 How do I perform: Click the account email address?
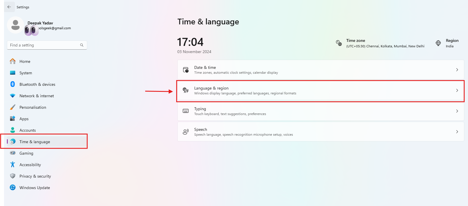pos(55,28)
